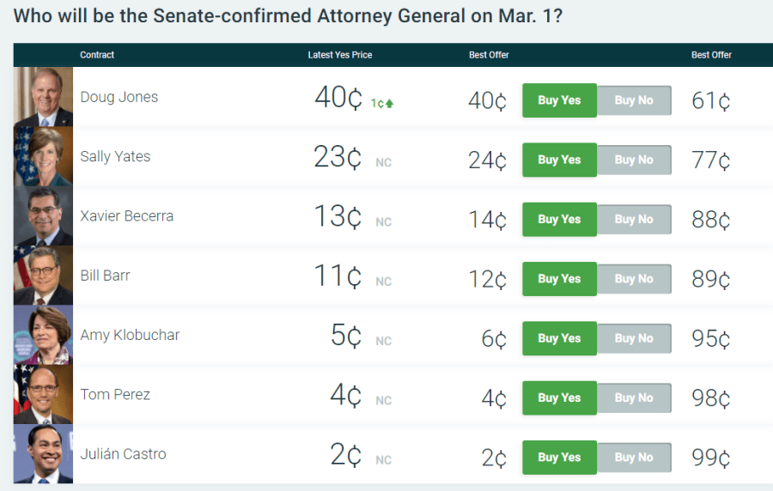Click the Latest Yes Price column header
The height and width of the screenshot is (491, 773).
pyautogui.click(x=340, y=55)
